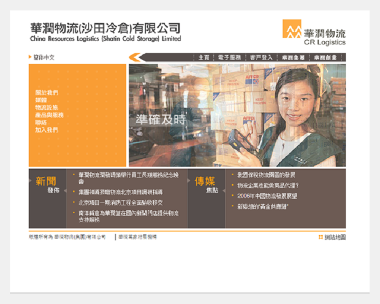Go to 加入我們 in orange sidebar
Screen dimensions: 380x304
46,130
